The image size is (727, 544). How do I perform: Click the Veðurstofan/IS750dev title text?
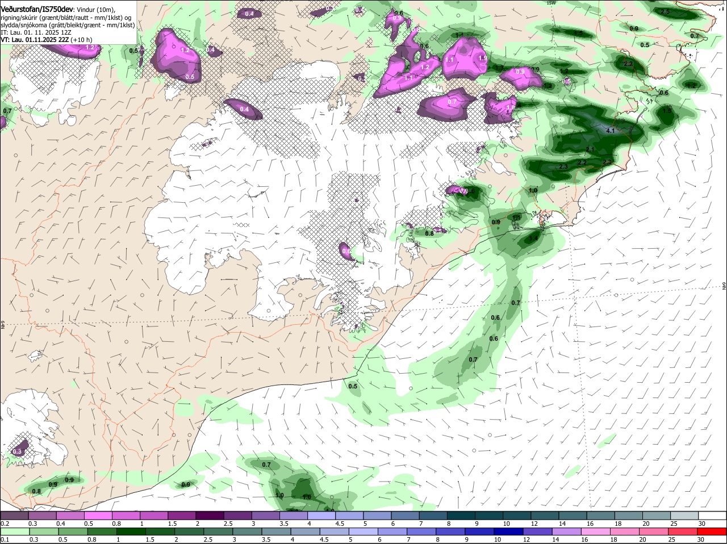coord(36,10)
